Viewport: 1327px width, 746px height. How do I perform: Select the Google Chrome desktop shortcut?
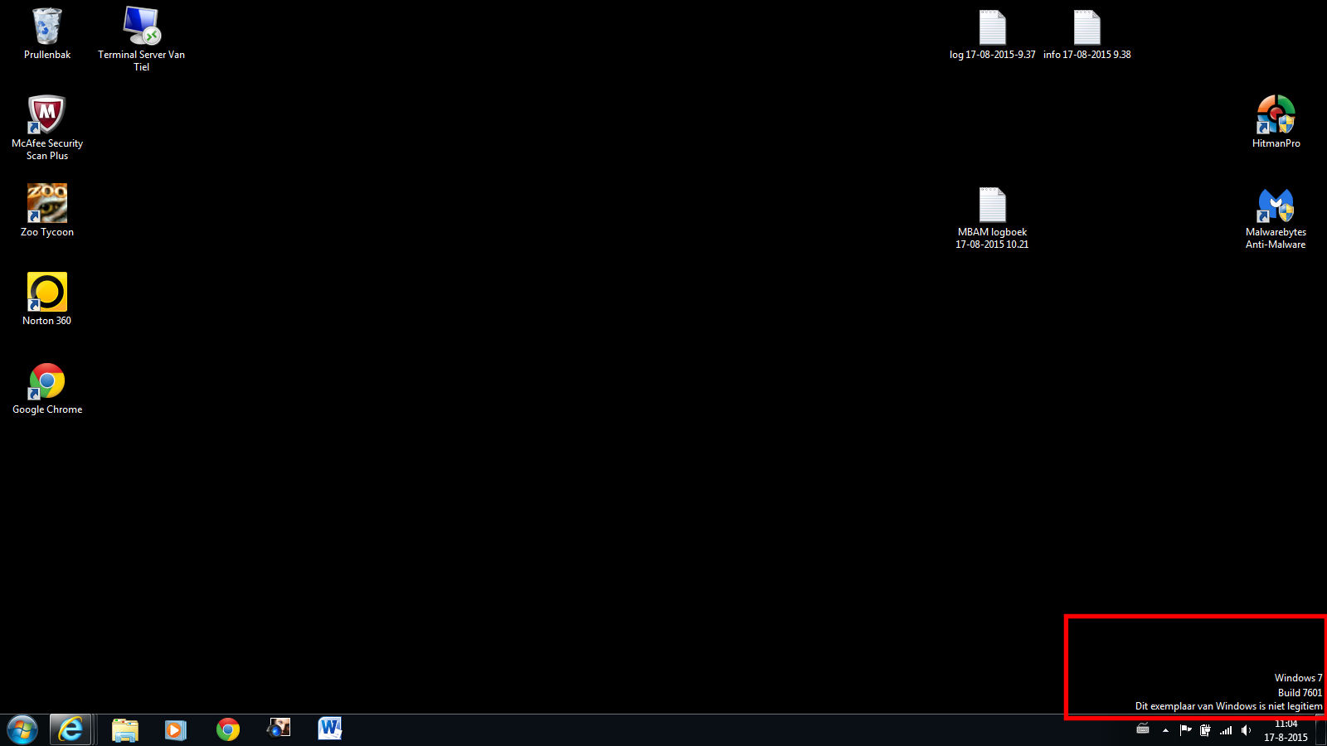point(47,382)
